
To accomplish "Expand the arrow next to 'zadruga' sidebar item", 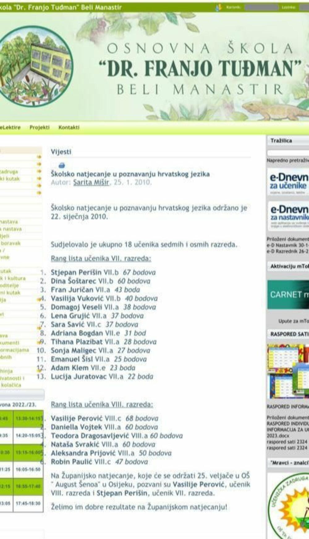I will (x=39, y=171).
